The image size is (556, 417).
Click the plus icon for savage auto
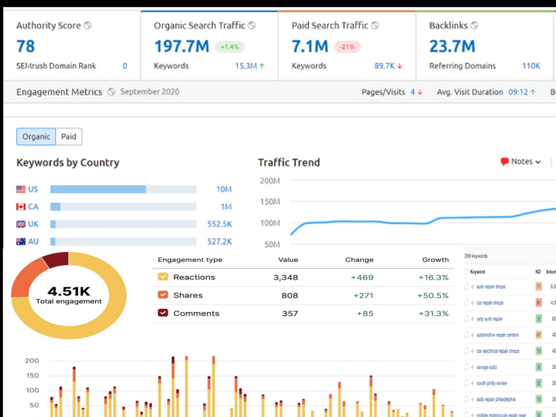click(x=472, y=368)
